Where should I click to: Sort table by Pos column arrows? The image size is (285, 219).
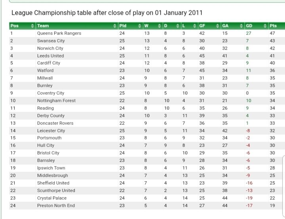(x=32, y=26)
